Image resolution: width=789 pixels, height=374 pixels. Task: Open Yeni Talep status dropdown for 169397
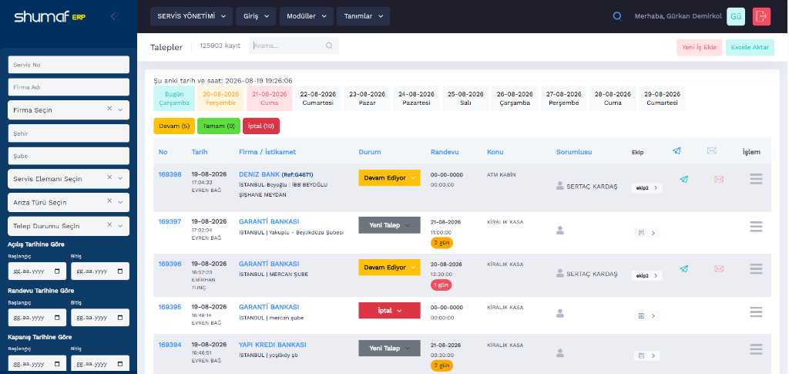tap(389, 225)
